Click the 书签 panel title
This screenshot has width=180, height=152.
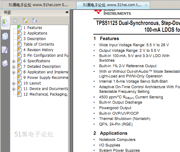(x=7, y=12)
